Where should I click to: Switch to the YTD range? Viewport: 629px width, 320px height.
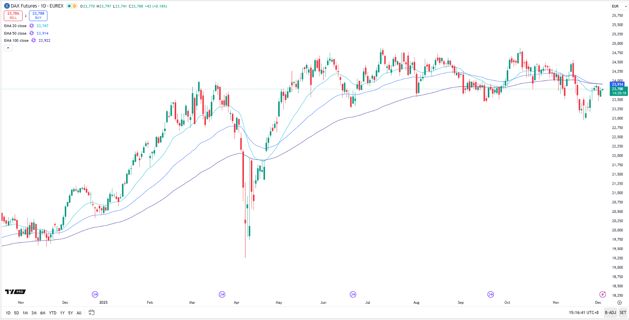click(x=53, y=313)
